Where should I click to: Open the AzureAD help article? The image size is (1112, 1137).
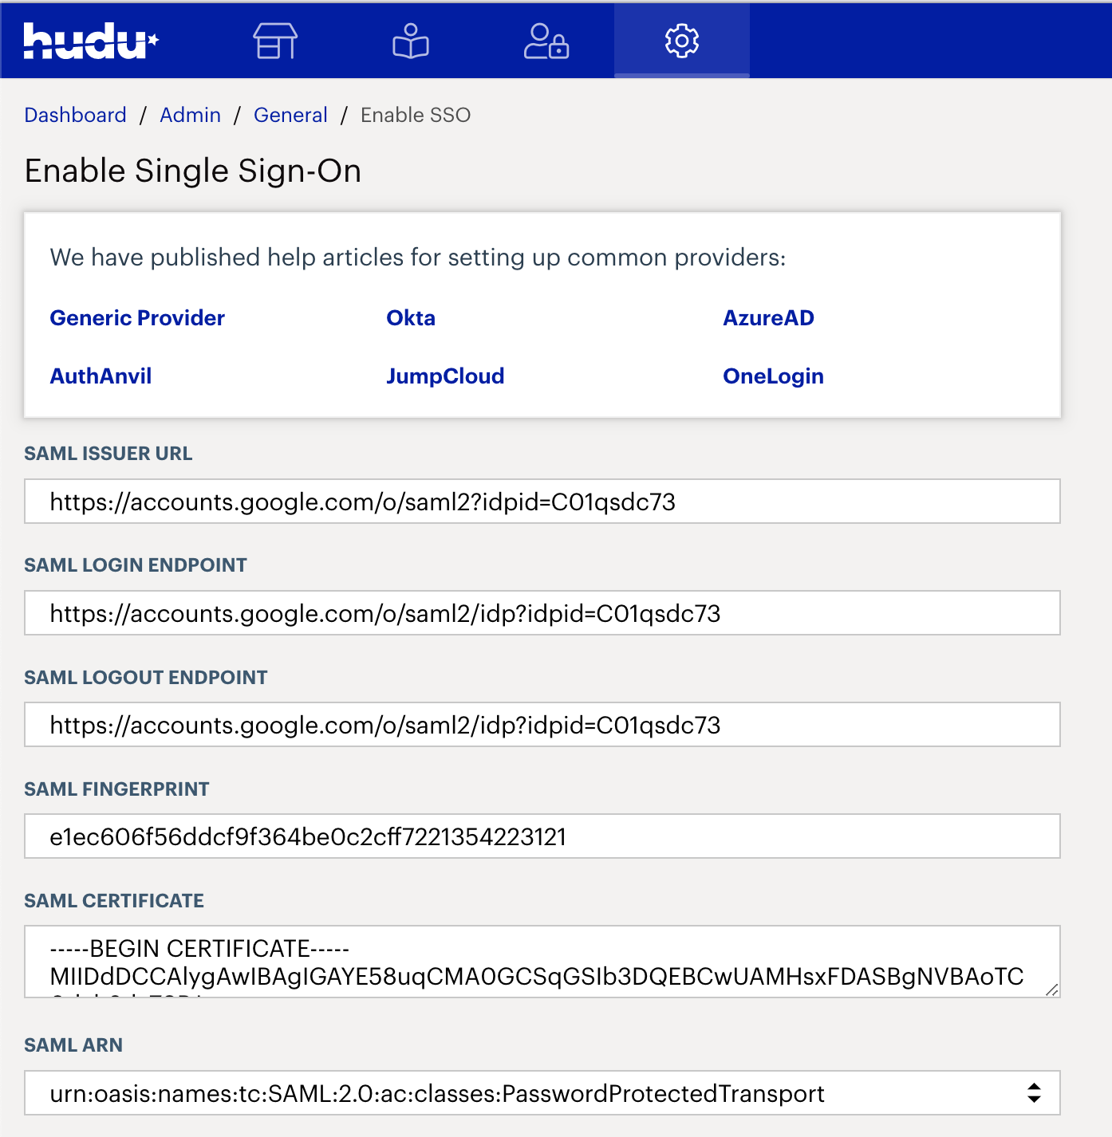coord(768,317)
